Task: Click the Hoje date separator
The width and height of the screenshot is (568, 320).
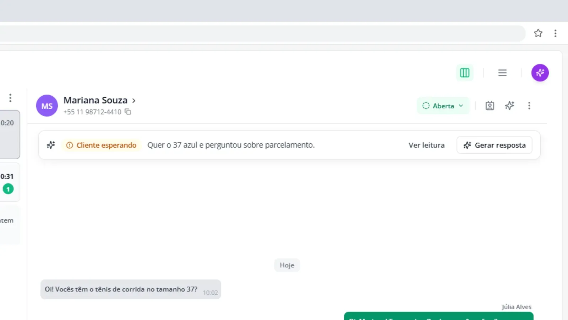Action: coord(287,265)
